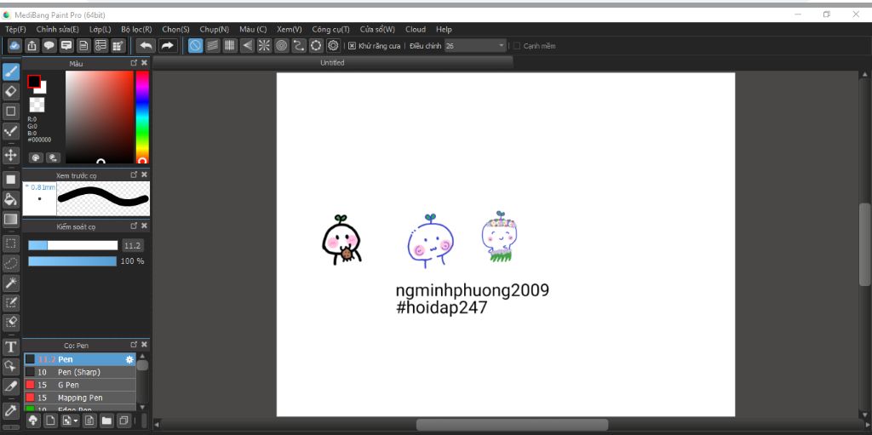Open the Chỉnh sửa(E) menu
This screenshot has height=435, width=872.
pos(57,30)
